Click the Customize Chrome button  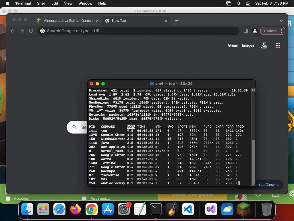pos(269,184)
